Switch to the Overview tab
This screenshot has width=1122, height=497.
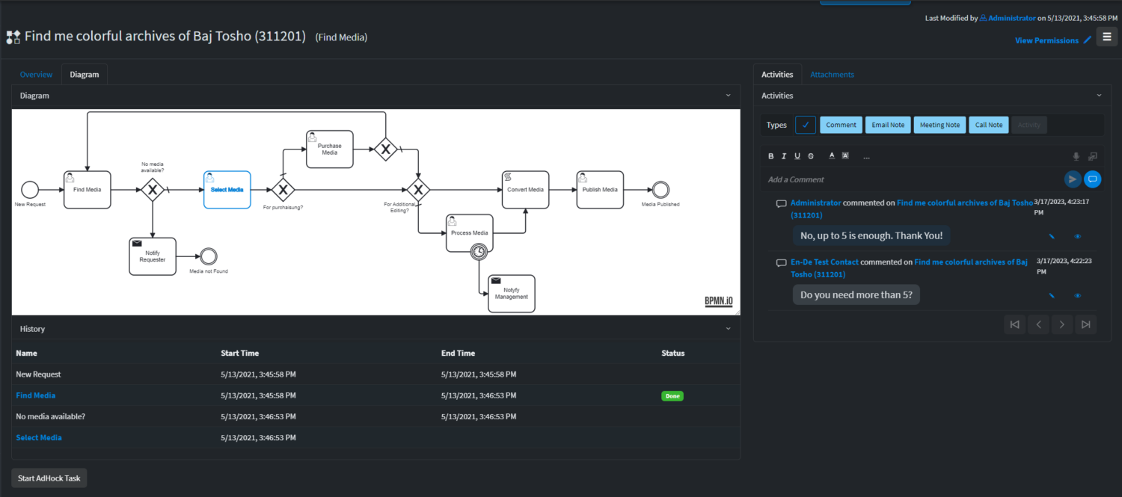(36, 74)
